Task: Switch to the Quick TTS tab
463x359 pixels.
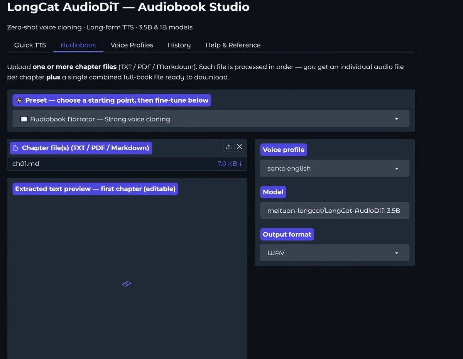Action: click(30, 45)
